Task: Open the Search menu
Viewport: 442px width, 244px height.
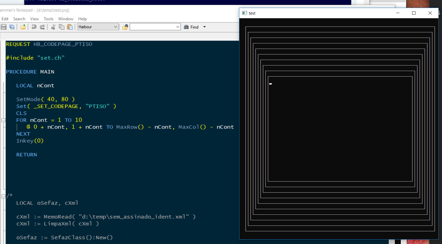Action: pyautogui.click(x=19, y=19)
